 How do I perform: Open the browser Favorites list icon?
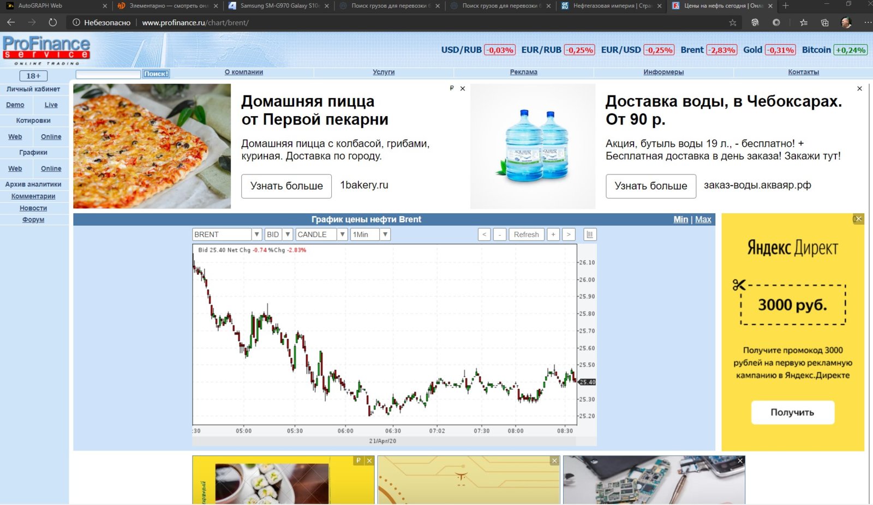pyautogui.click(x=804, y=22)
